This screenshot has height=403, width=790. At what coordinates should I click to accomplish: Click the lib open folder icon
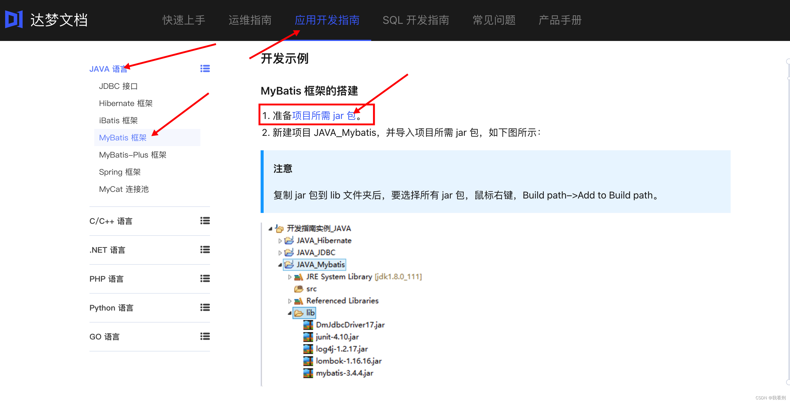pos(299,313)
